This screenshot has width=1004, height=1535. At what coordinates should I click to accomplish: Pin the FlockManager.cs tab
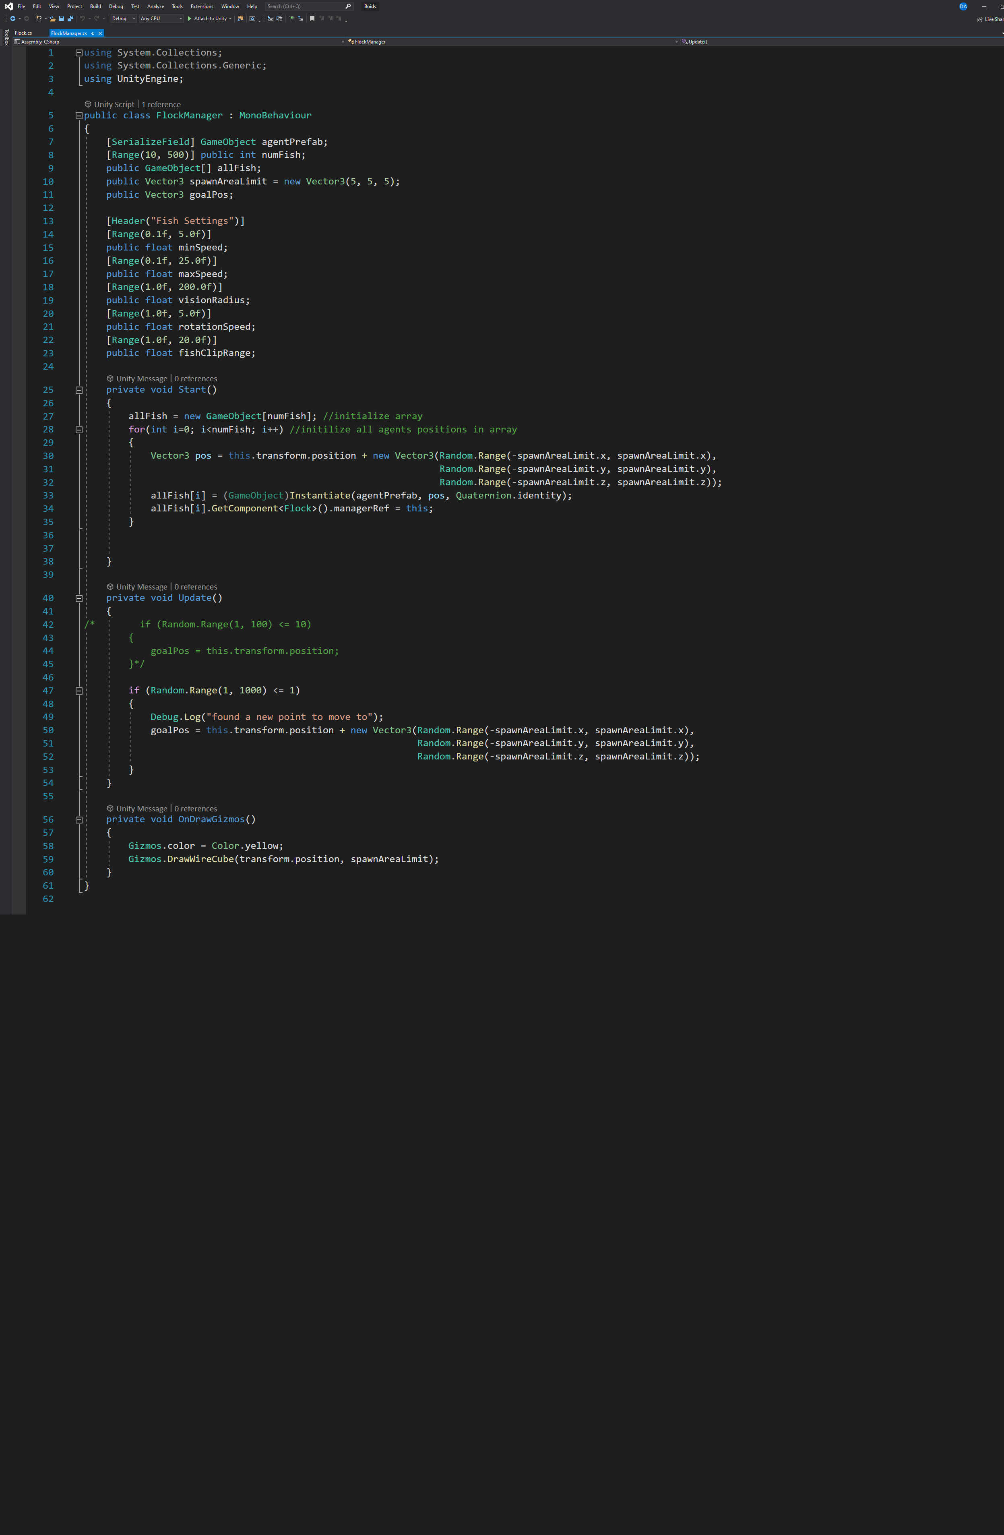pyautogui.click(x=93, y=33)
